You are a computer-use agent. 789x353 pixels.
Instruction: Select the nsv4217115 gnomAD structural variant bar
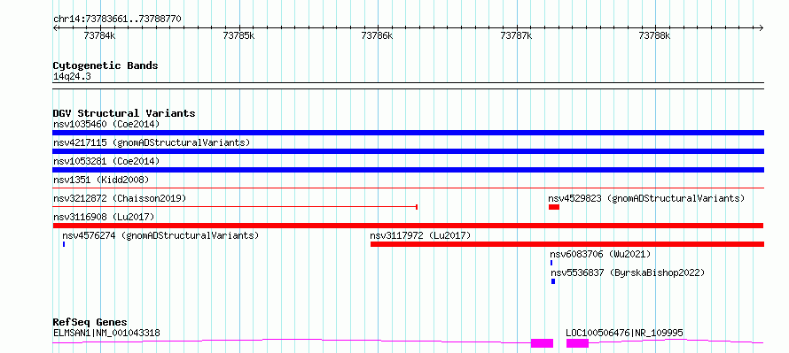tap(408, 151)
